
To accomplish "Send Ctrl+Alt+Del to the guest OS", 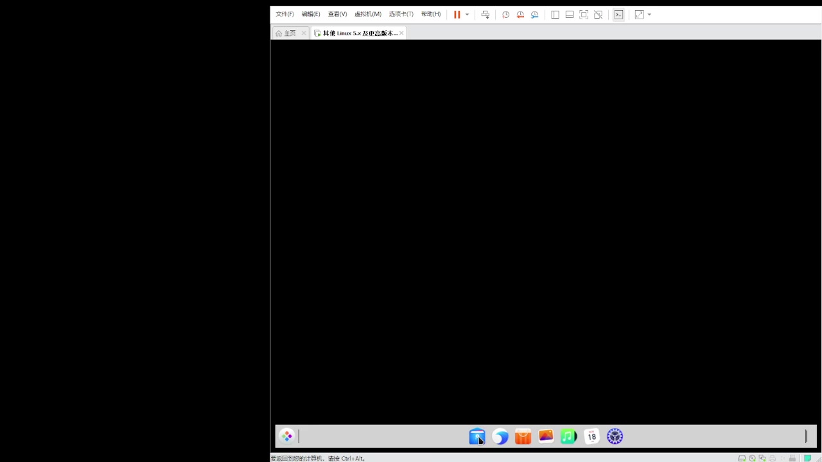I will [x=485, y=14].
